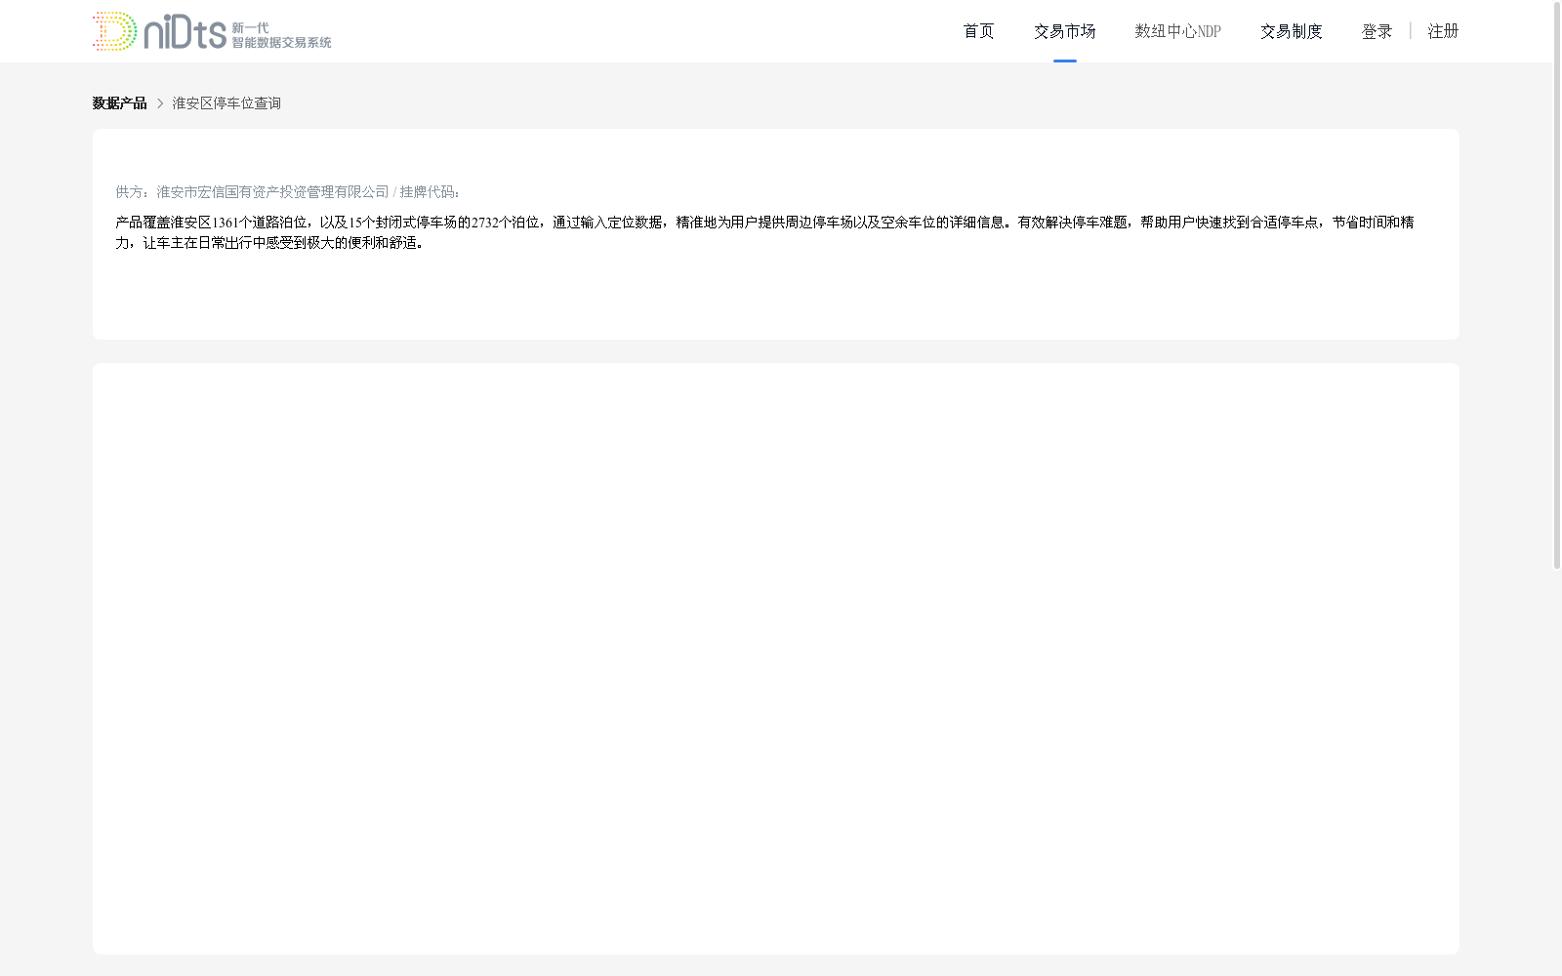Click the vertical page scrollbar thumb
The width and height of the screenshot is (1562, 976).
pos(1557,285)
